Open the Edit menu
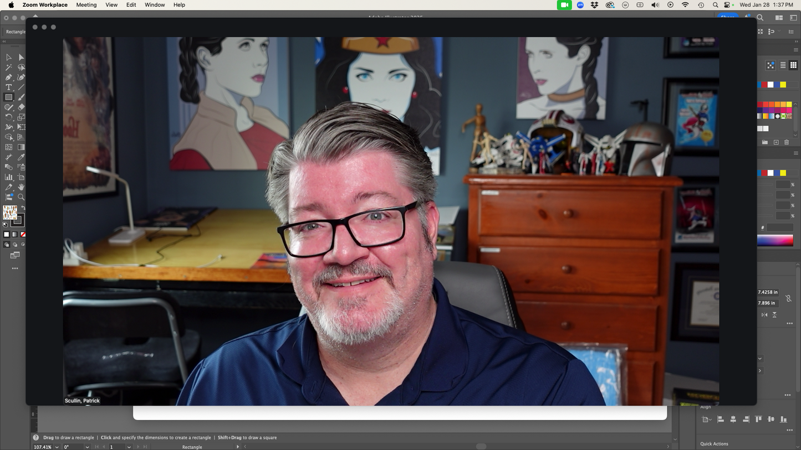This screenshot has height=450, width=801. [131, 5]
